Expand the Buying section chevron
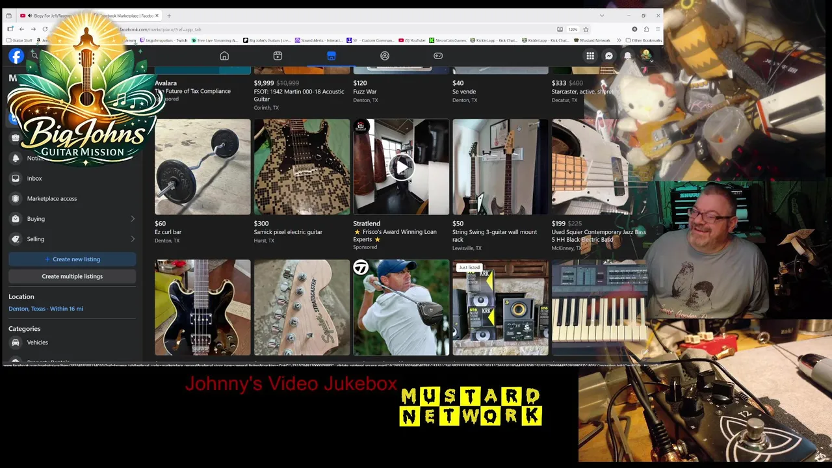 [x=133, y=218]
